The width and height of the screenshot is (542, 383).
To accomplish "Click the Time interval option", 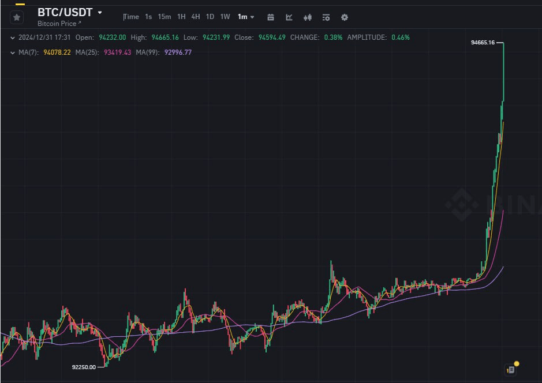I will click(131, 17).
